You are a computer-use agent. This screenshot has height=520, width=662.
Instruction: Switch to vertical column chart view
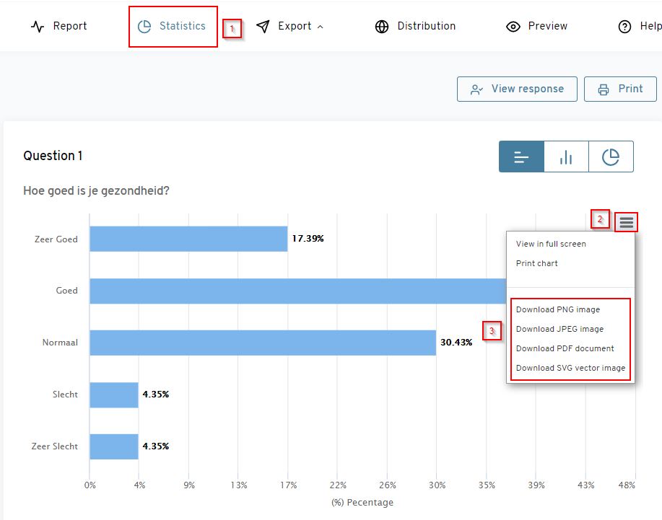pyautogui.click(x=566, y=157)
